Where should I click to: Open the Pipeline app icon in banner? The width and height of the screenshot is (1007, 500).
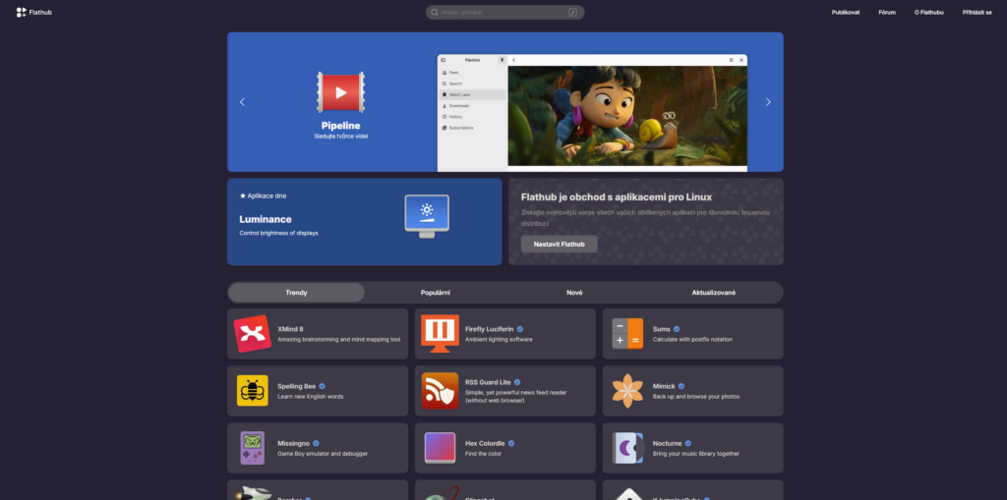click(340, 92)
